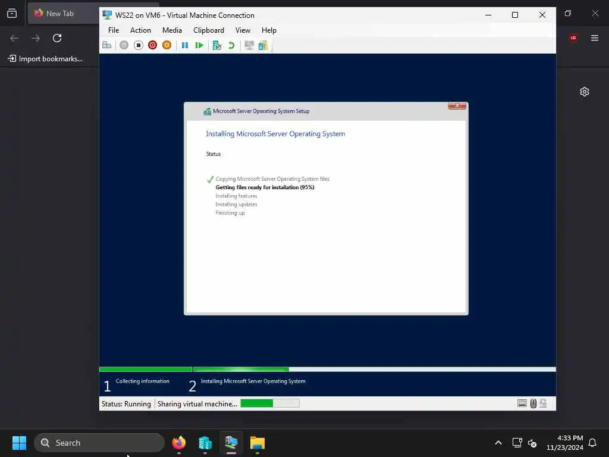Viewport: 609px width, 457px height.
Task: Close the Microsoft Server Setup dialog
Action: (457, 106)
